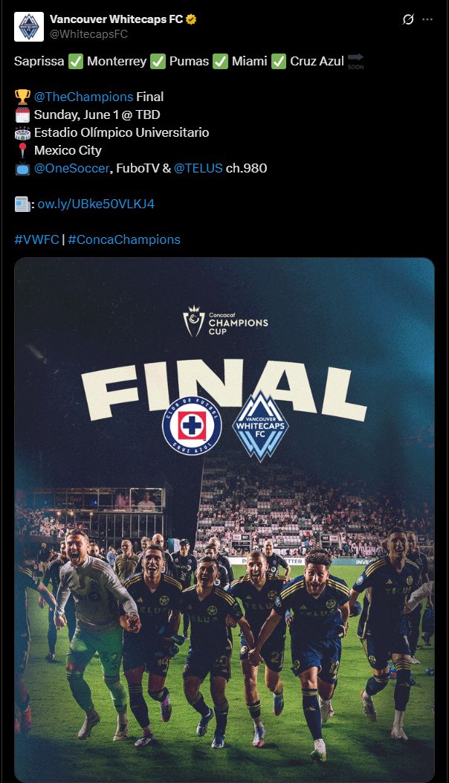Open the Final poster image
Viewport: 449px width, 783px height.
tap(224, 520)
